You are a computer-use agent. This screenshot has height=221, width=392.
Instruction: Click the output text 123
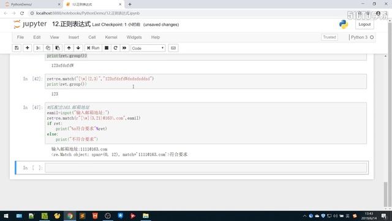pyautogui.click(x=55, y=94)
